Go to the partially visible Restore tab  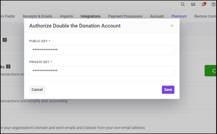(205, 16)
